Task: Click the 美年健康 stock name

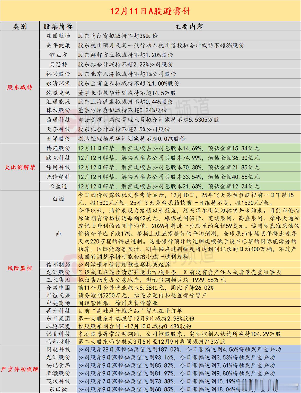Action: pyautogui.click(x=58, y=46)
